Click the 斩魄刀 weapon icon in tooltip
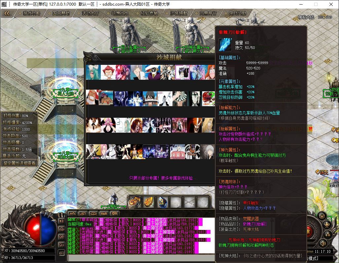The width and height of the screenshot is (339, 263). tap(225, 44)
